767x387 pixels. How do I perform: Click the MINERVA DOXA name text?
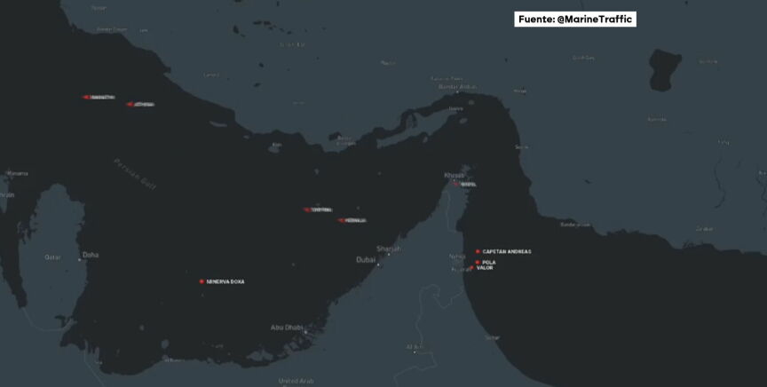pyautogui.click(x=225, y=281)
